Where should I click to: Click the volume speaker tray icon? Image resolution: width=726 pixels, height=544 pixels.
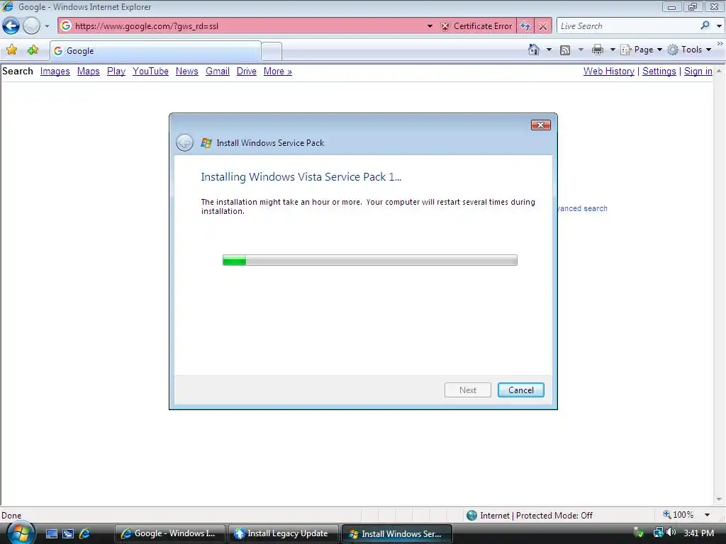coord(671,533)
